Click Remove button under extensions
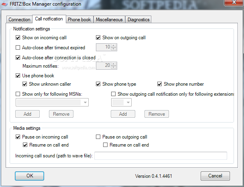 coord(157,114)
